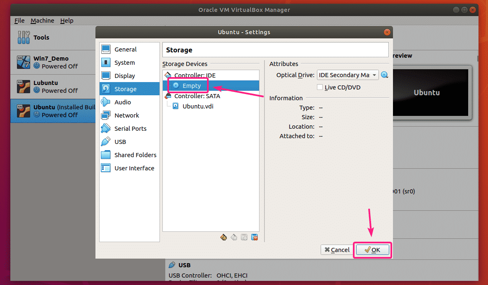Select the Lubuntu virtual machine
This screenshot has width=488, height=285.
53,86
